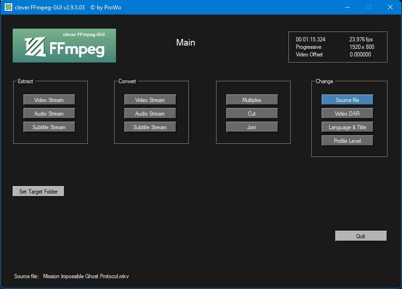Minimize the clever FFmpeg-GUI window
Image resolution: width=402 pixels, height=289 pixels.
coord(348,7)
